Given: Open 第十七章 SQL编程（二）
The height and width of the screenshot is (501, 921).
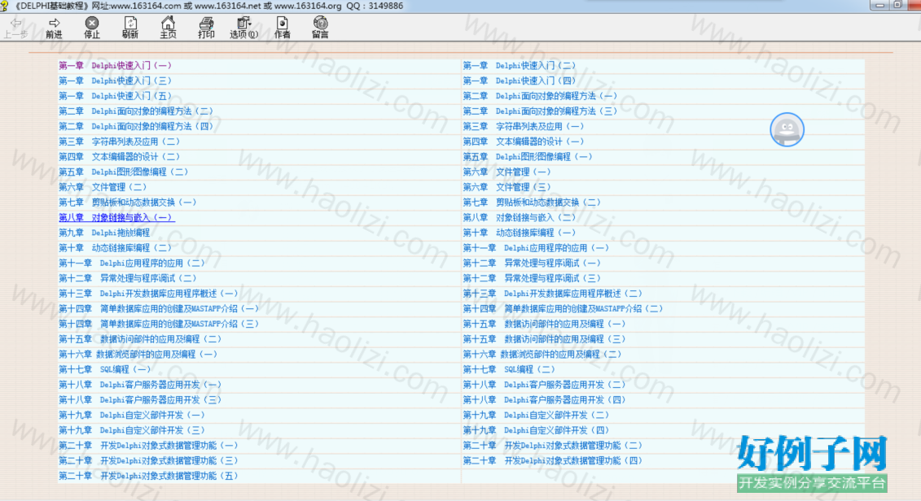Looking at the screenshot, I should pyautogui.click(x=509, y=370).
